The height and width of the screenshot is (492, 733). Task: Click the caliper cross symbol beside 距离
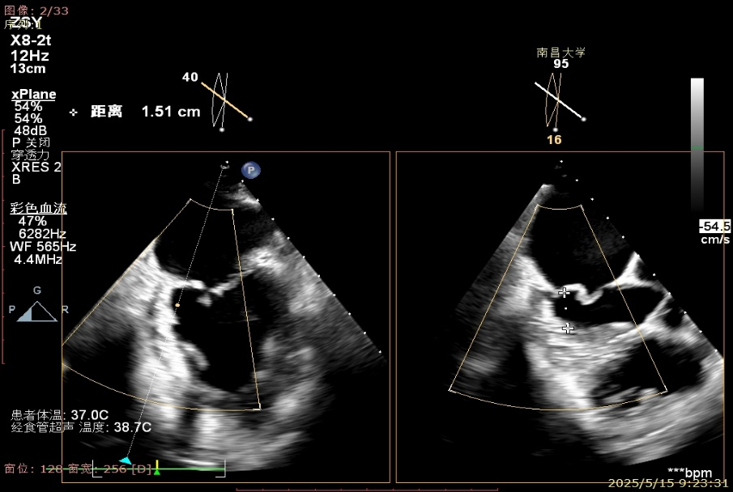(x=74, y=112)
